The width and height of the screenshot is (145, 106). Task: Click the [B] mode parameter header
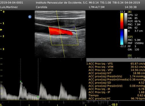[x=130, y=12]
